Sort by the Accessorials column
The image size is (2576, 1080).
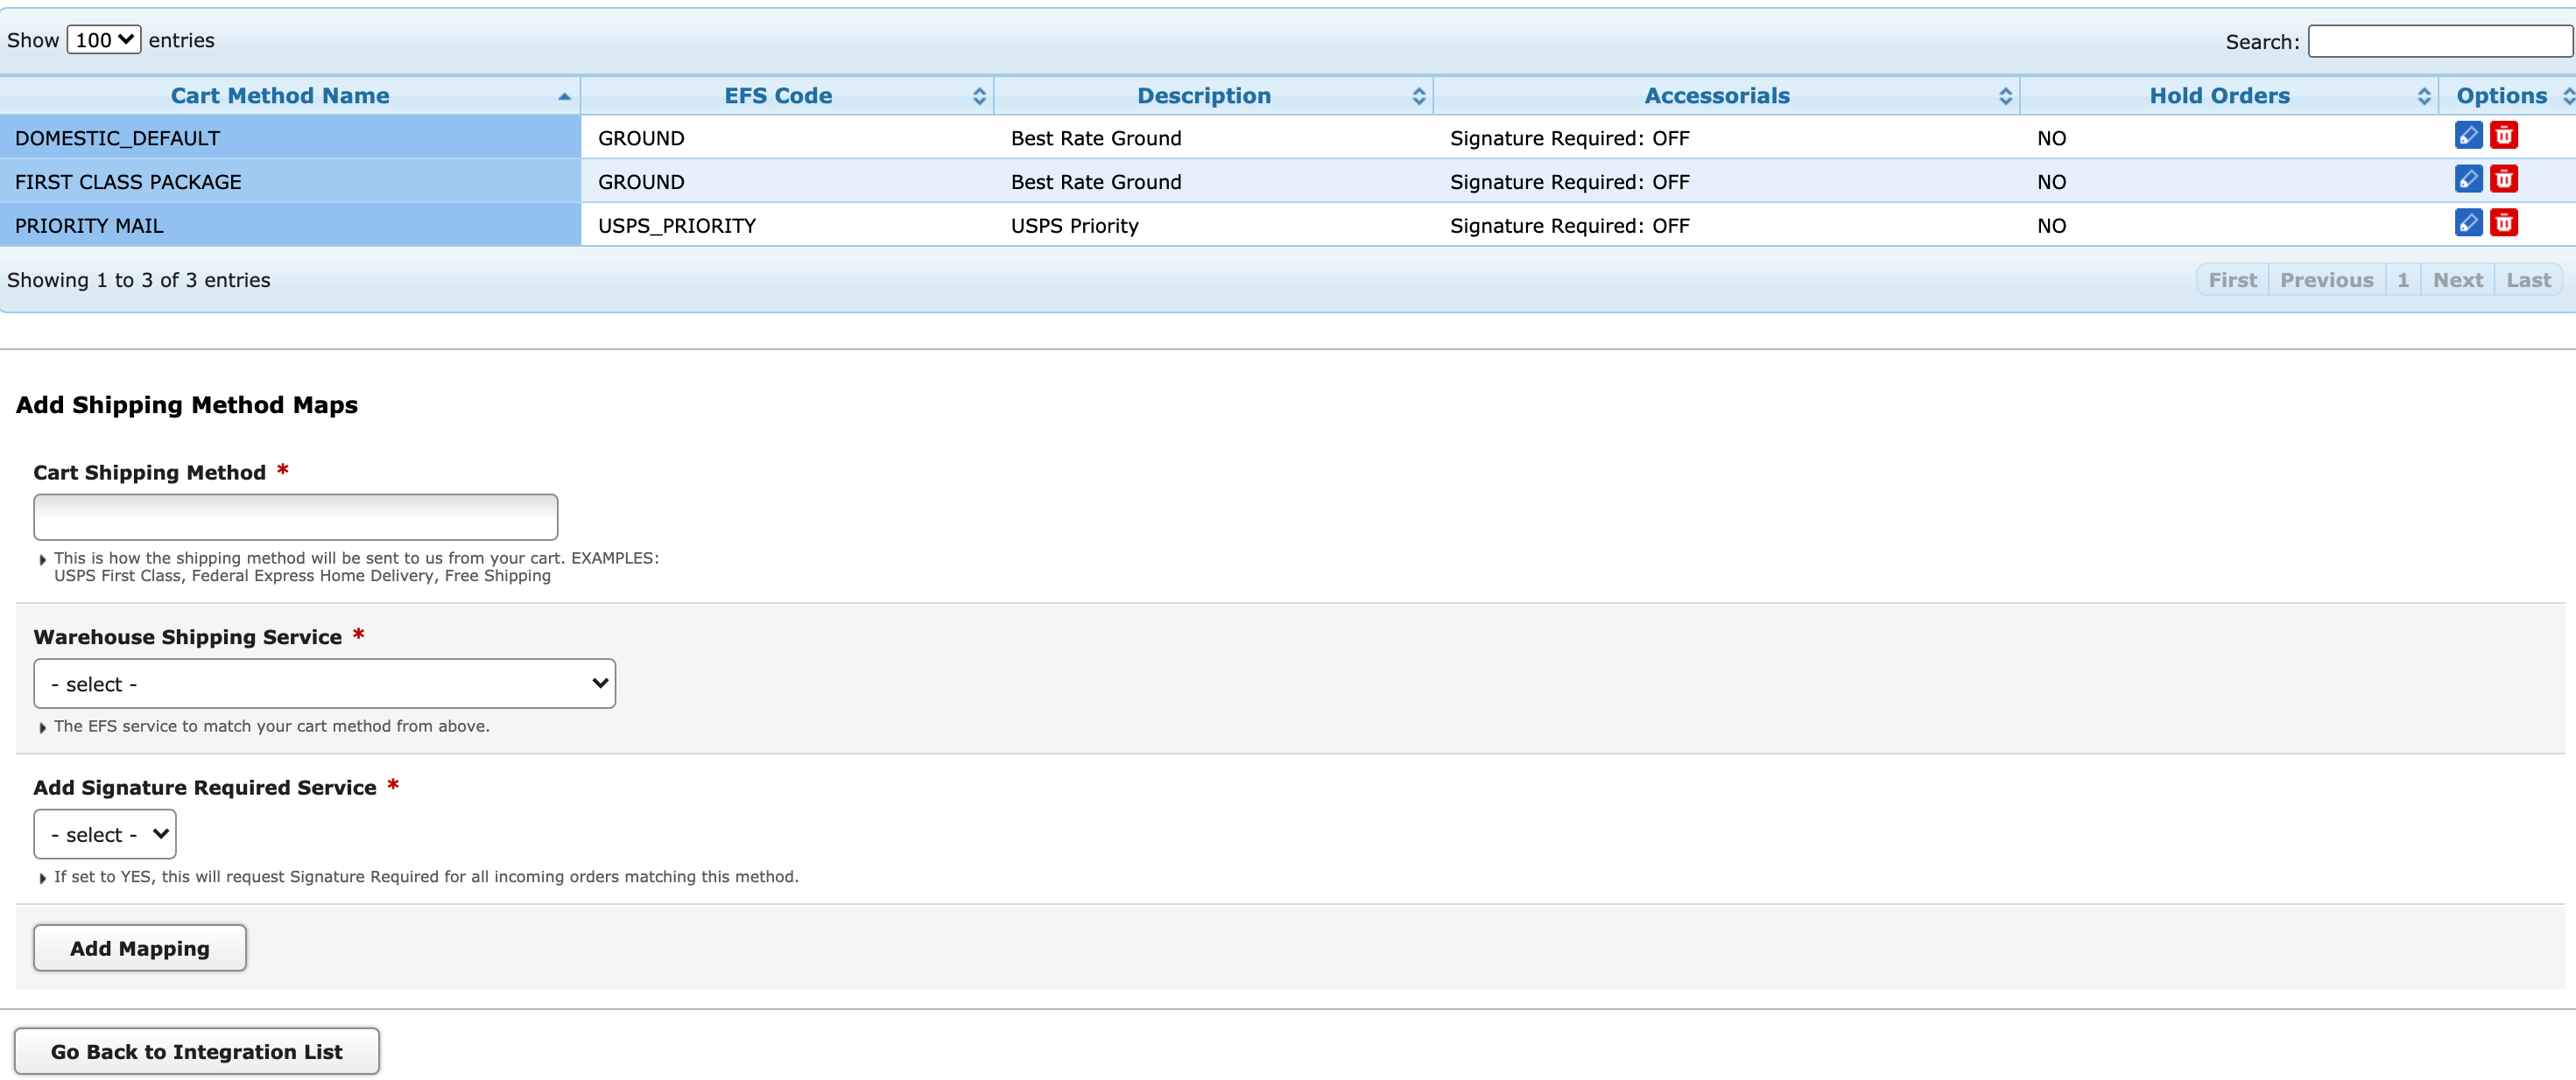(1726, 96)
